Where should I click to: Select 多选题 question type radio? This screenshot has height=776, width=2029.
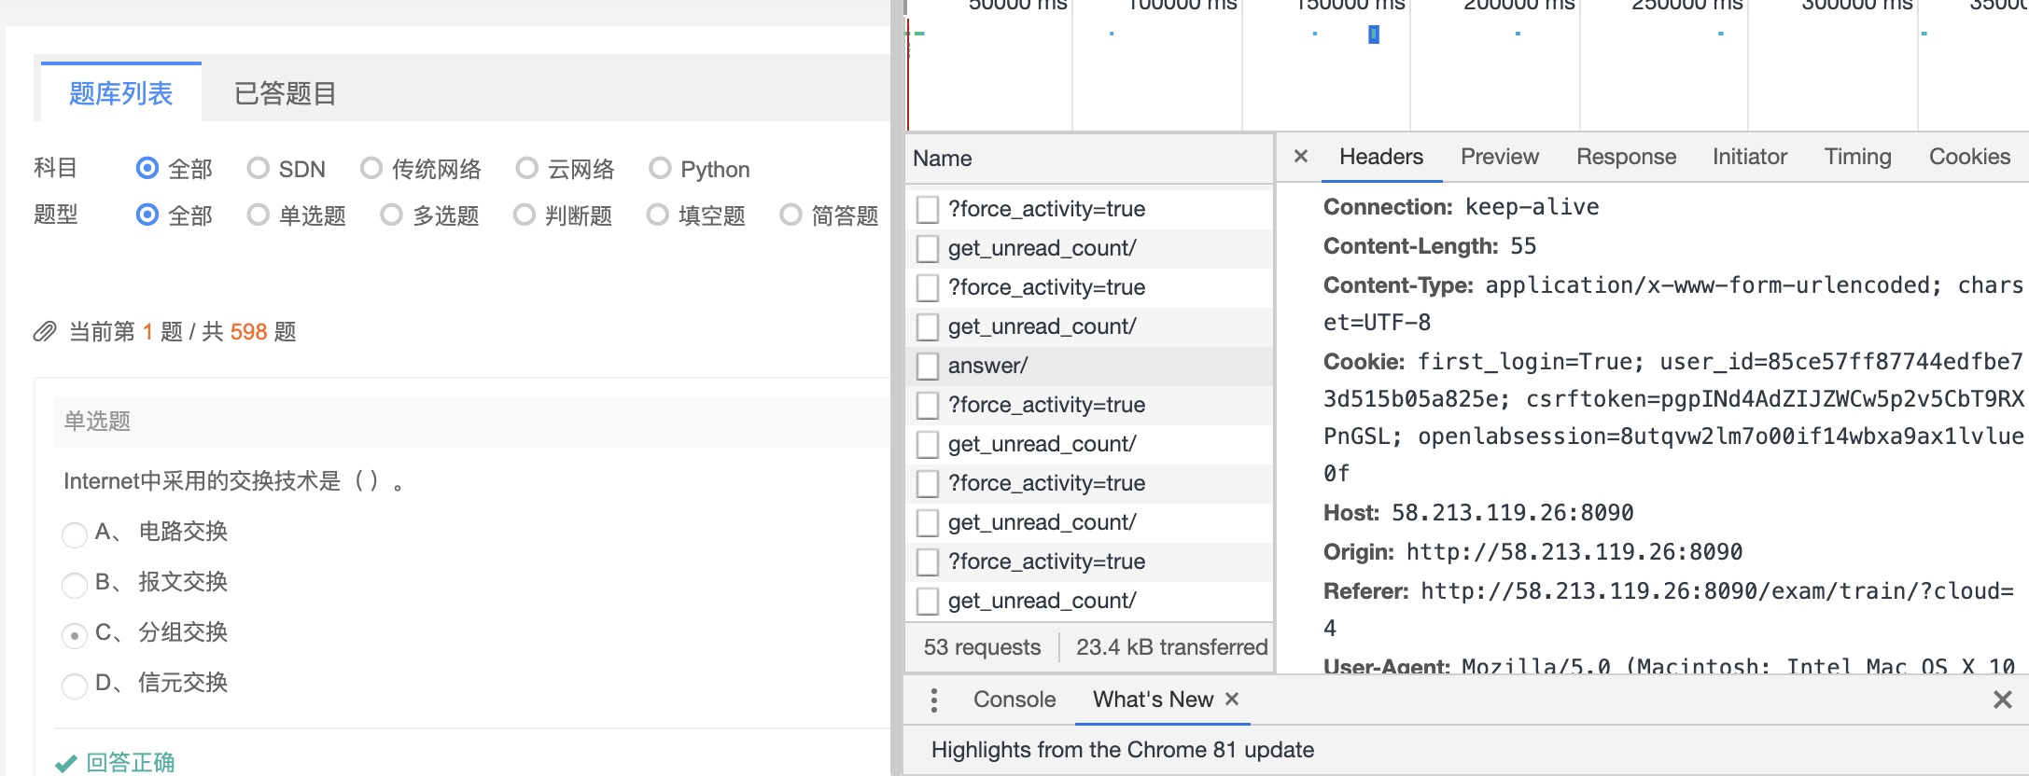point(392,215)
